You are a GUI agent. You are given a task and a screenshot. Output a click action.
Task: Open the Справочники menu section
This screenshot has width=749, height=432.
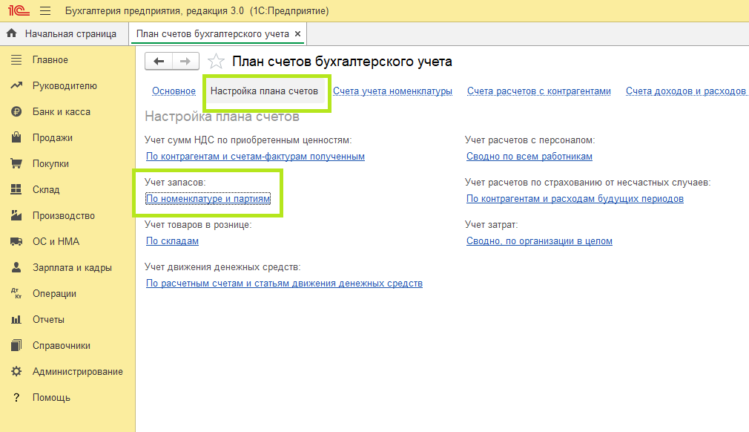click(61, 345)
